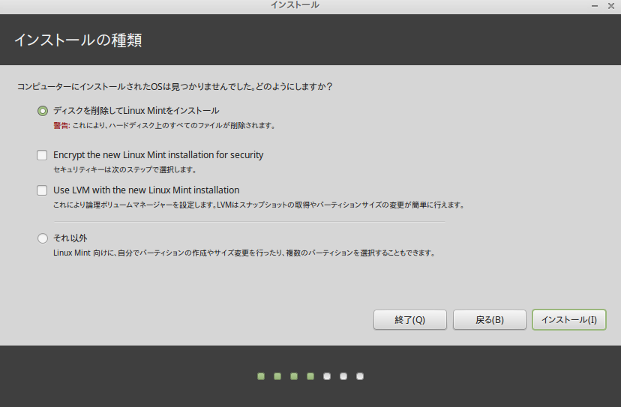
Task: Click the first green progress dot
Action: click(x=261, y=376)
